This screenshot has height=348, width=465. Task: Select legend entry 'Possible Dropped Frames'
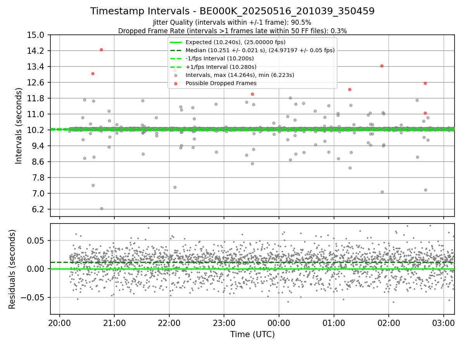click(x=221, y=83)
